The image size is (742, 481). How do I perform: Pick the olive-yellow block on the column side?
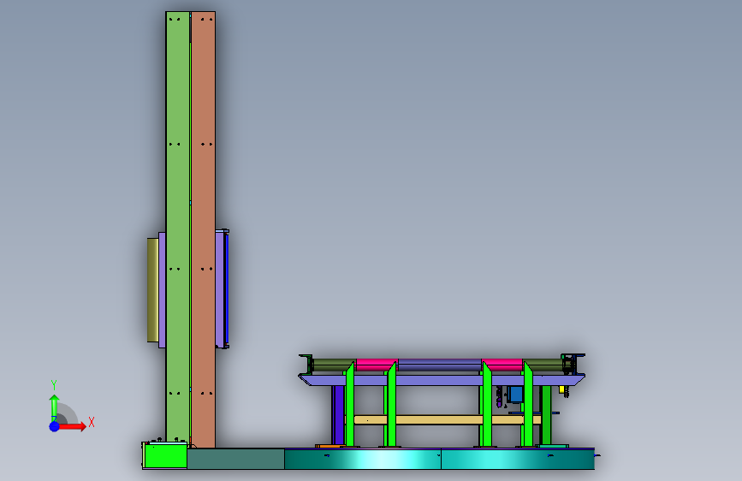(152, 290)
